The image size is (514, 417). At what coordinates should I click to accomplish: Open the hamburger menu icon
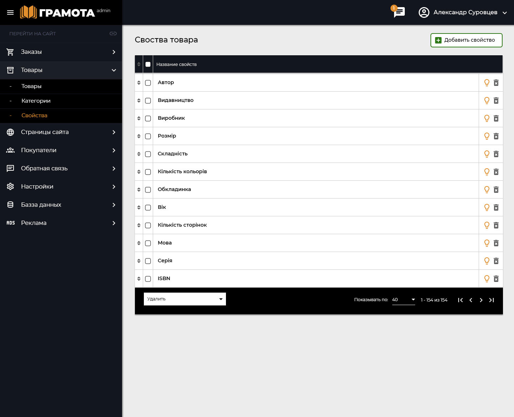click(x=10, y=12)
